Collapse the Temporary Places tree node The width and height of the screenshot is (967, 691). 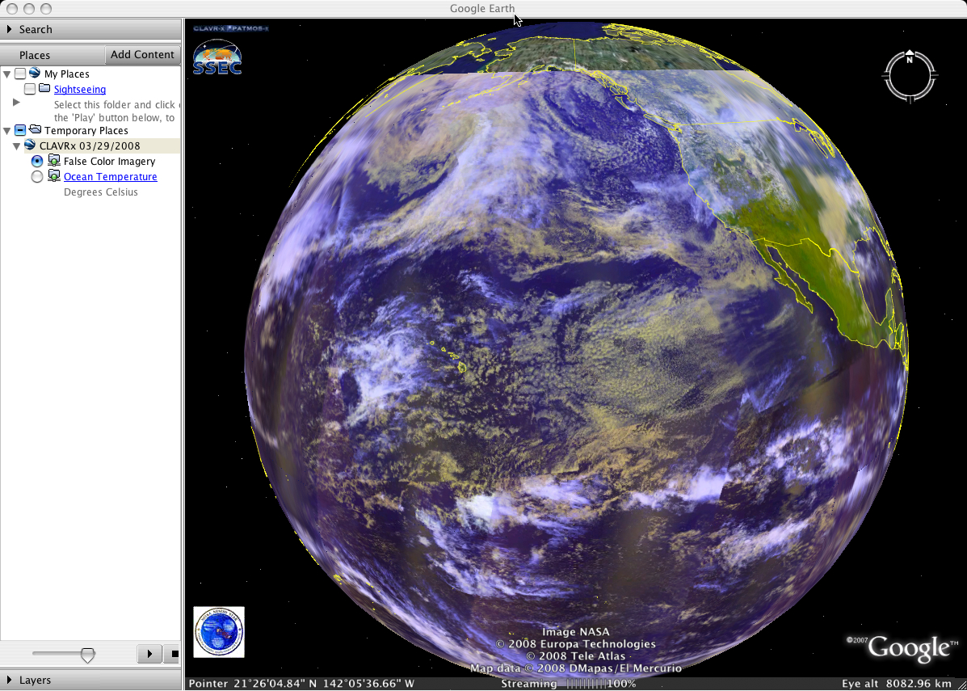(6, 131)
